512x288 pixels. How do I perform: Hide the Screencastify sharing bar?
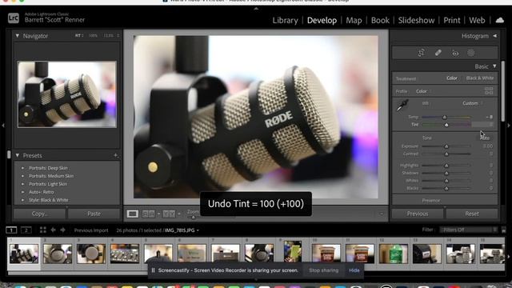(x=354, y=270)
